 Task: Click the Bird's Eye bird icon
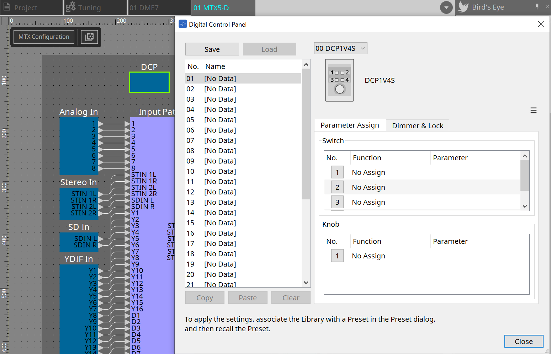pos(463,7)
